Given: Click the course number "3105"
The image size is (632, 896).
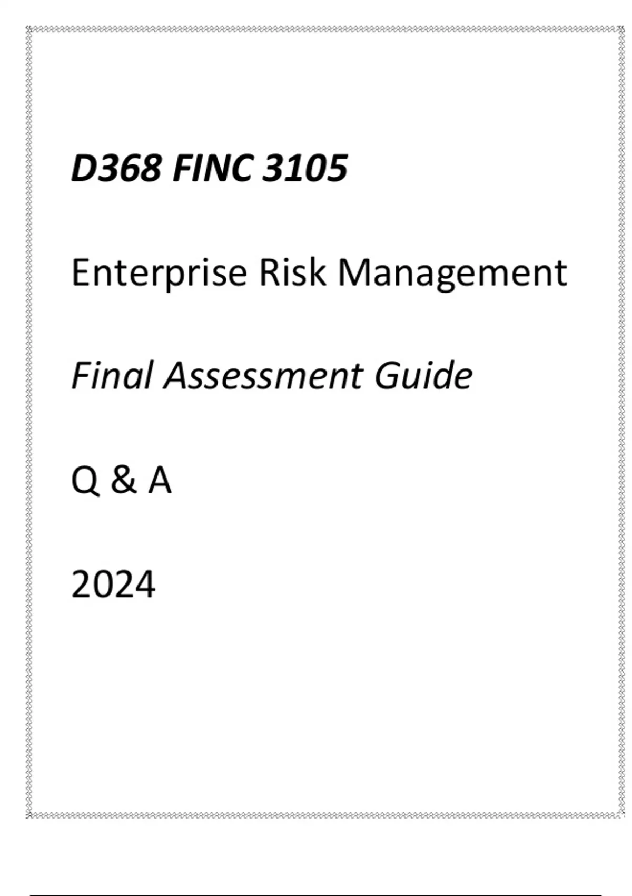Looking at the screenshot, I should [305, 169].
